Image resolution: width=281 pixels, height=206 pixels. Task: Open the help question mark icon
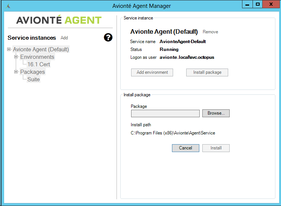click(108, 37)
